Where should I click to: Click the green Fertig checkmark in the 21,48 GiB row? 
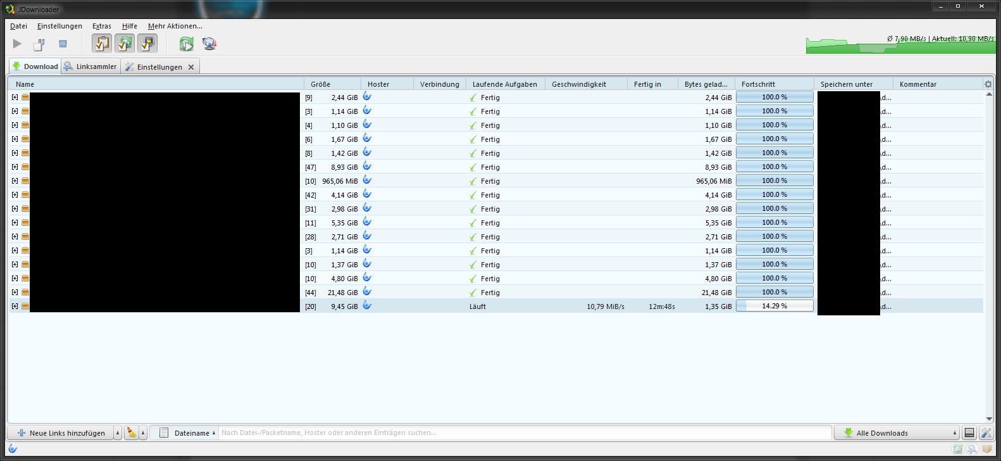click(x=473, y=293)
